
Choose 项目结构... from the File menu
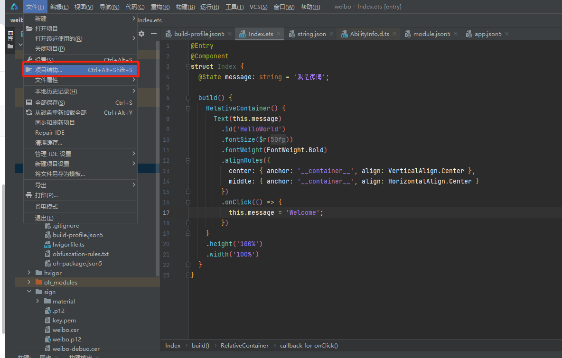point(81,70)
